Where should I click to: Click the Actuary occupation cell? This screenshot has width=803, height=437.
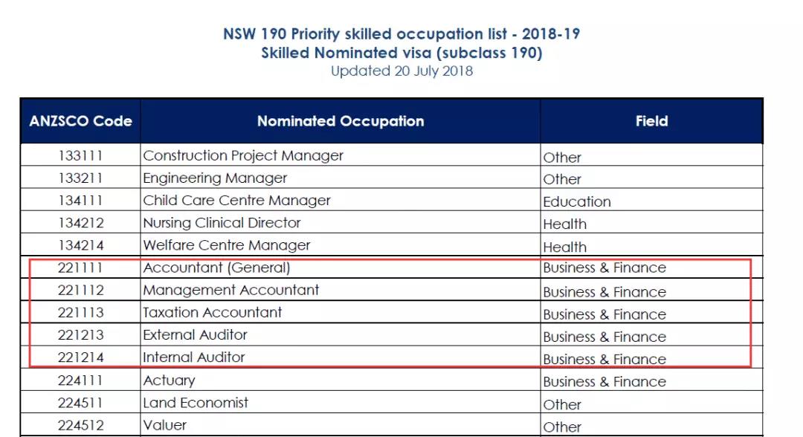[x=169, y=381]
